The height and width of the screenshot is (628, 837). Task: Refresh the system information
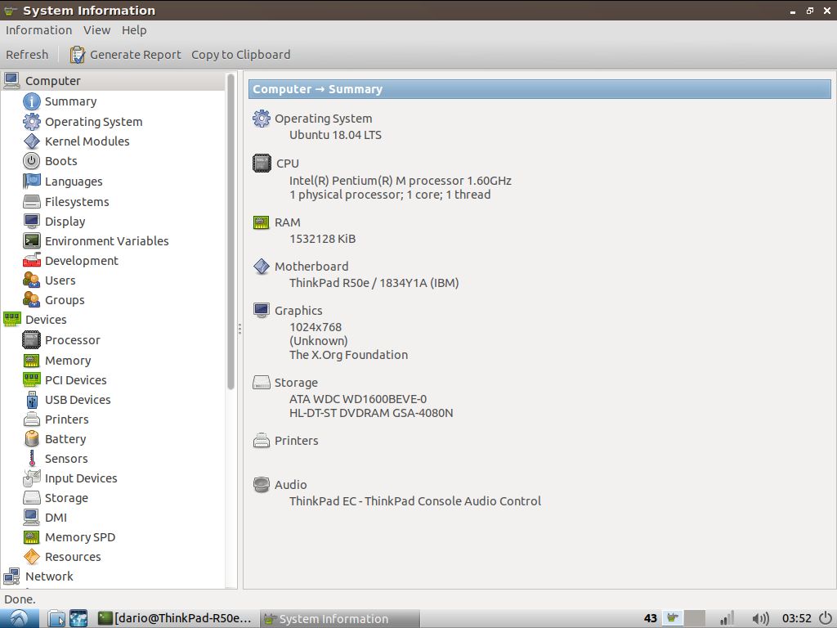pos(27,55)
